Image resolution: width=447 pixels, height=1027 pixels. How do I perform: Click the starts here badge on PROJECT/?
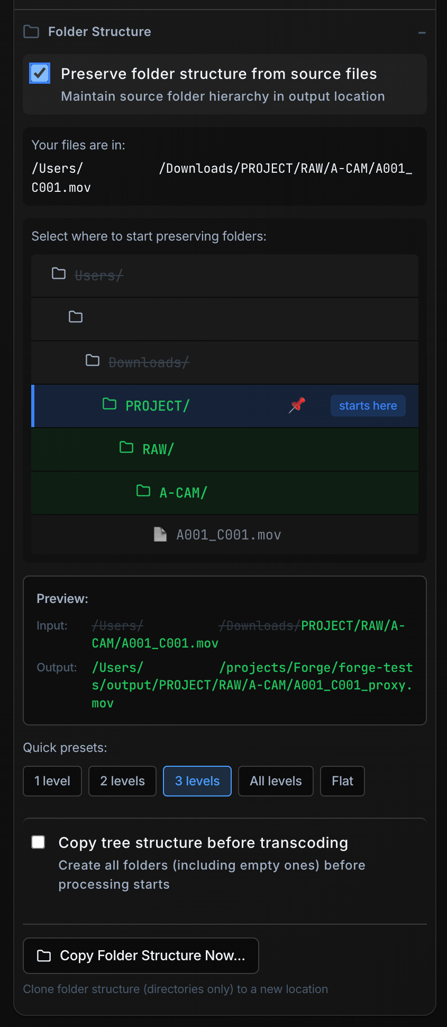click(x=367, y=405)
